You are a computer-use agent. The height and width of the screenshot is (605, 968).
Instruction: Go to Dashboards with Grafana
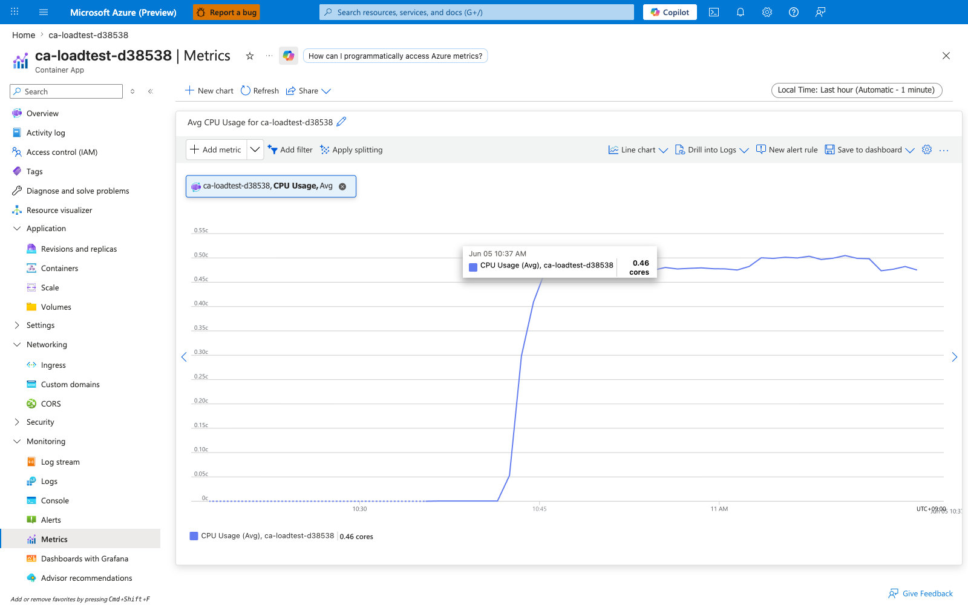pyautogui.click(x=84, y=559)
